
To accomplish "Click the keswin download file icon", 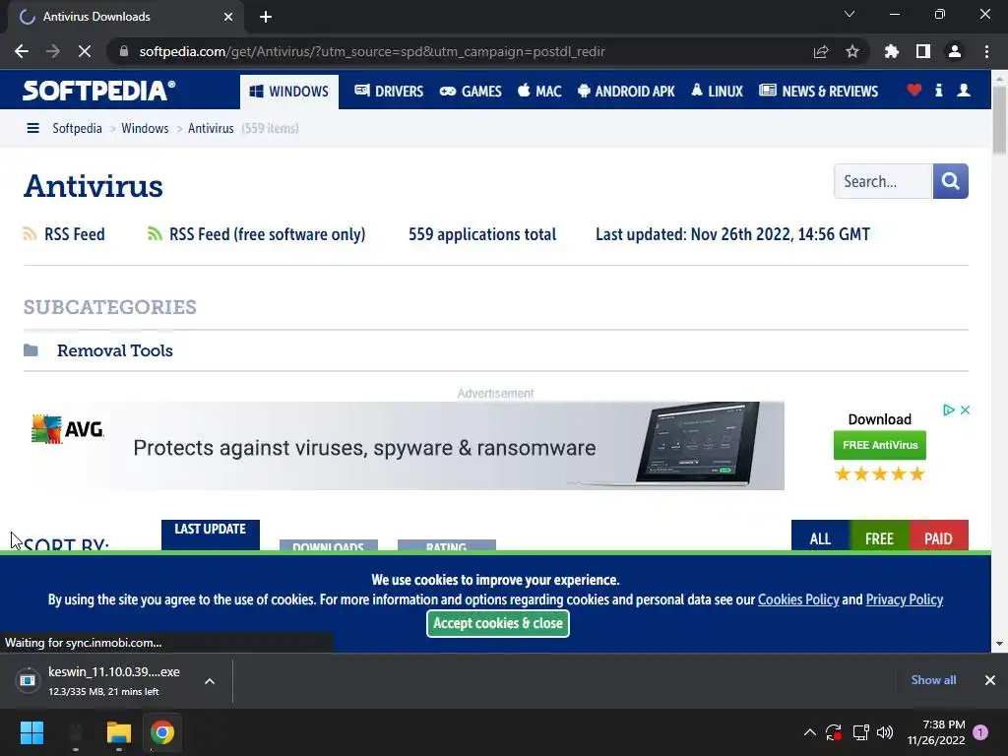I will [x=28, y=680].
